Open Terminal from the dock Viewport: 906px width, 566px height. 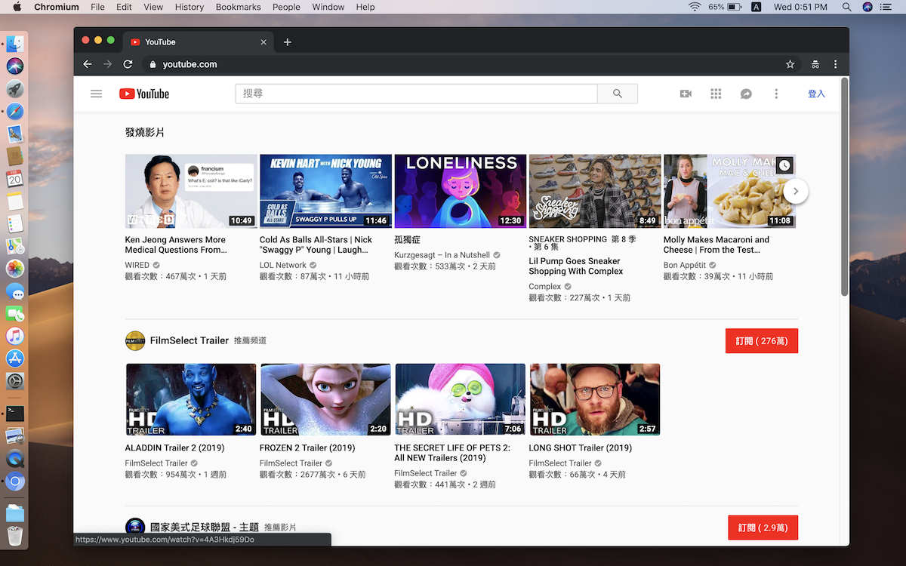(x=15, y=413)
